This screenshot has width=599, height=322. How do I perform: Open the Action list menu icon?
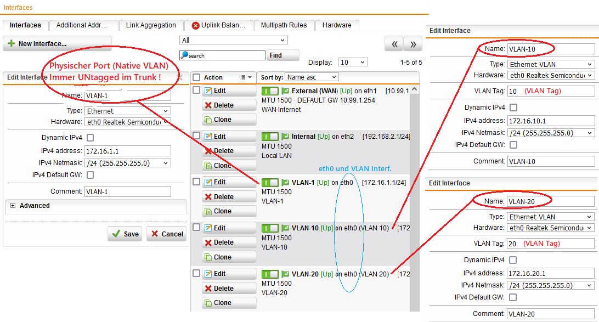click(246, 77)
